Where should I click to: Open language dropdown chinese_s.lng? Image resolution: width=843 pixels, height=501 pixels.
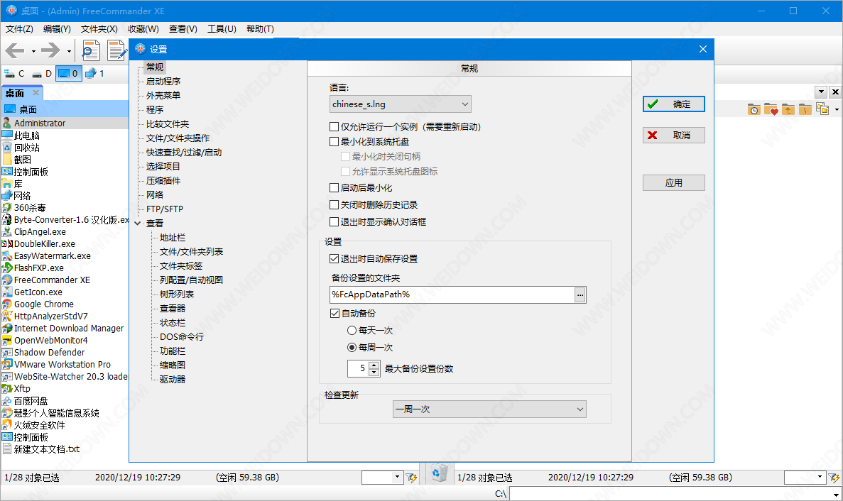401,104
